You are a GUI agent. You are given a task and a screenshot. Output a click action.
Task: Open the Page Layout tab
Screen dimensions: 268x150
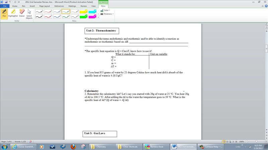(45, 6)
